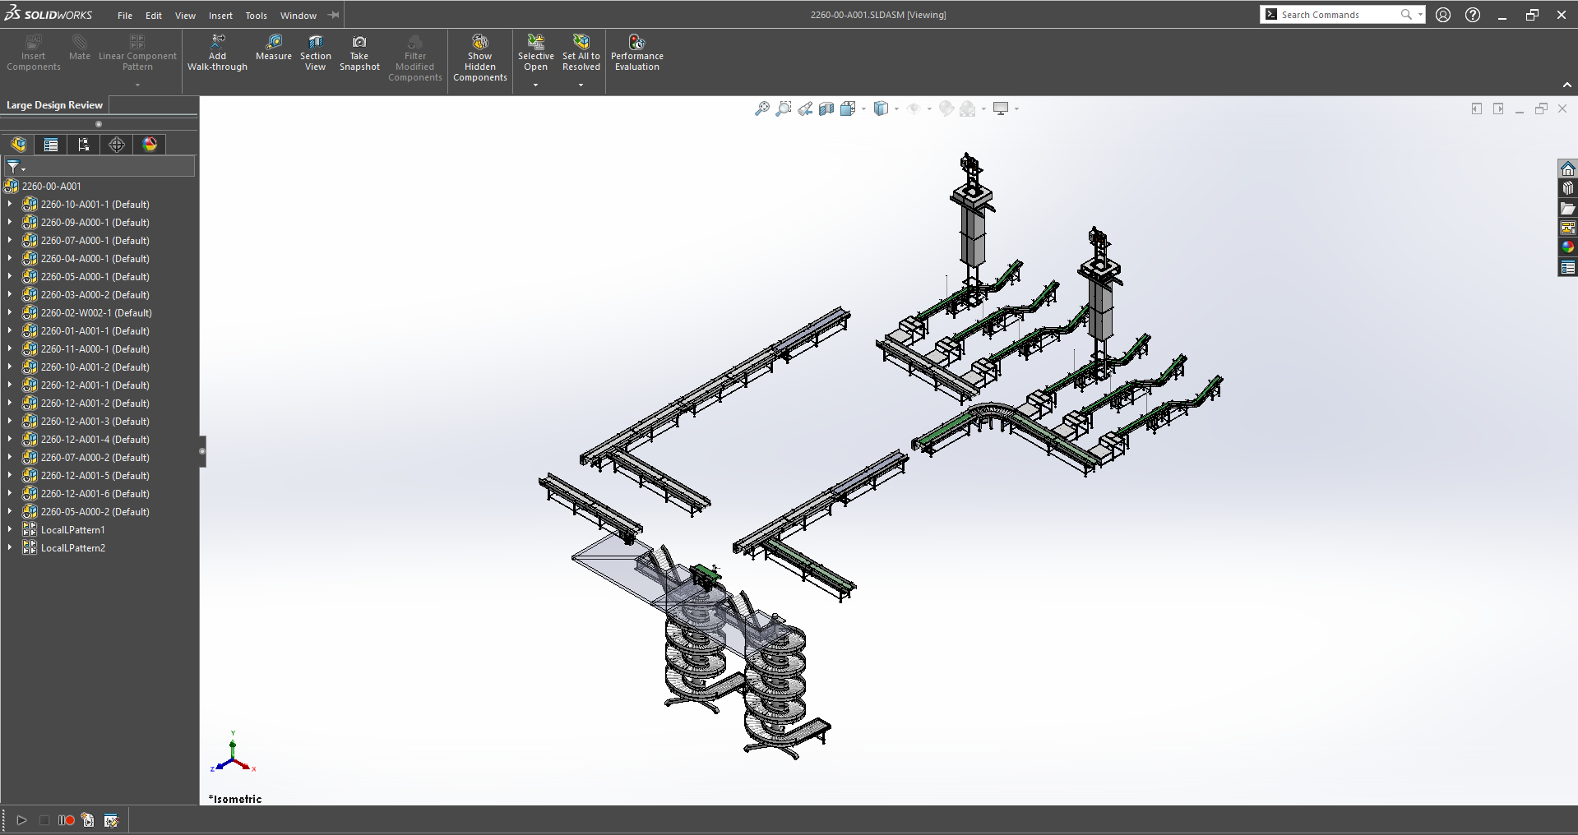Toggle Show Hidden Components
This screenshot has width=1578, height=835.
coord(479,43)
